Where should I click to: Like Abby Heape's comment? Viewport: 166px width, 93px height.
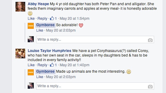[x=31, y=18]
